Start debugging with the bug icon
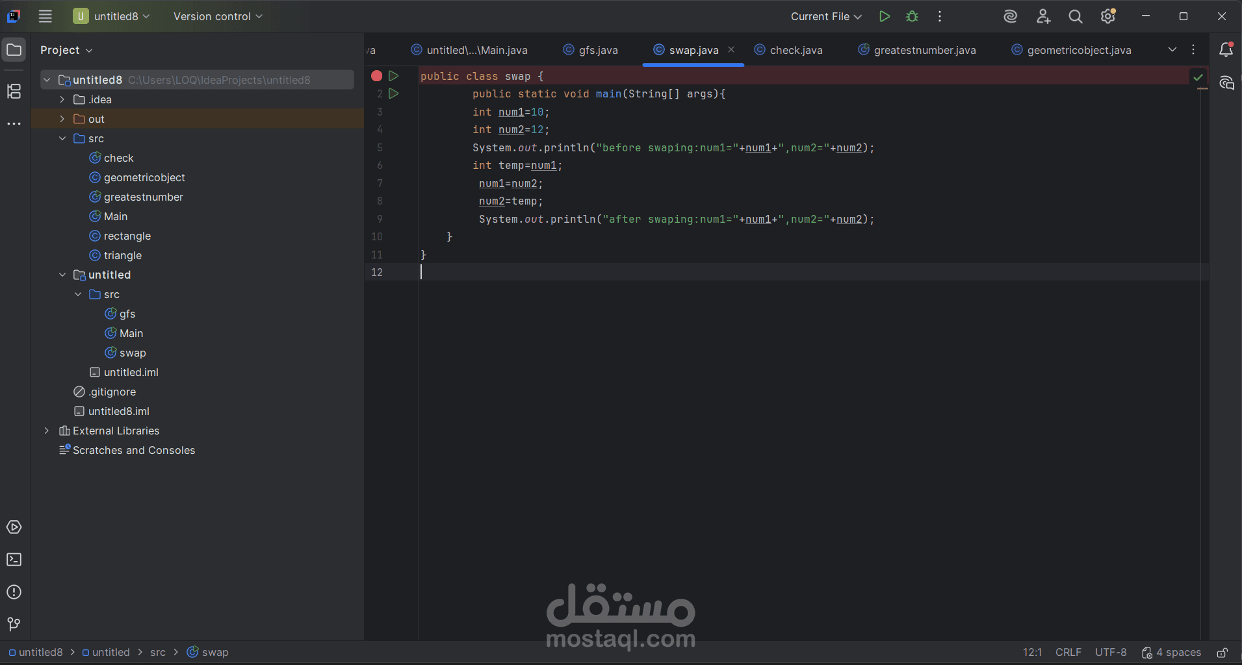1242x665 pixels. tap(912, 16)
